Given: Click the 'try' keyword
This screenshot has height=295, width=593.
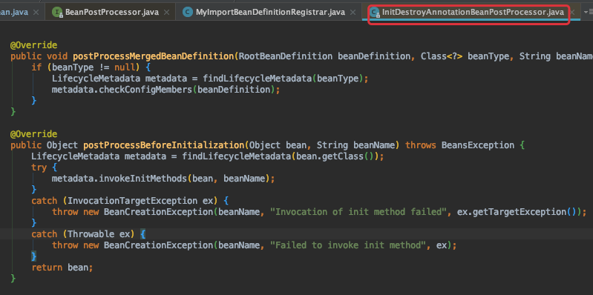Looking at the screenshot, I should [39, 168].
